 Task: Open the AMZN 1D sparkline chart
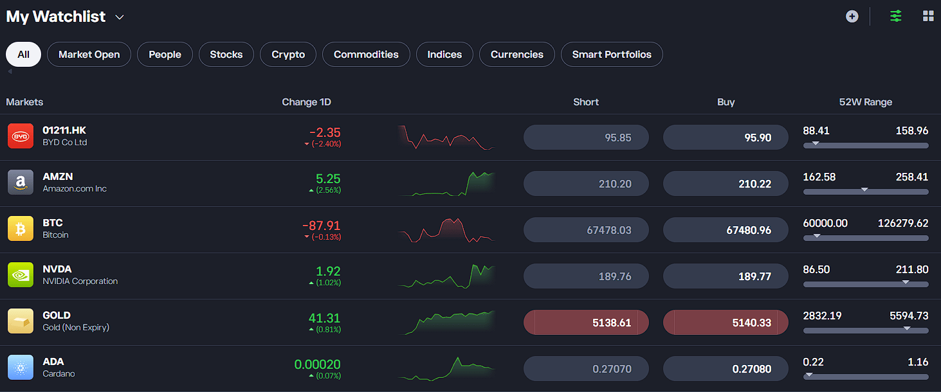tap(446, 184)
